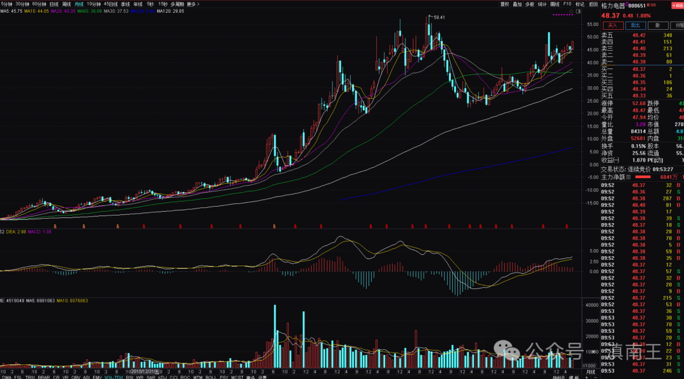The image size is (684, 379).
Task: Select the BRAR indicator tab
Action: tap(44, 376)
